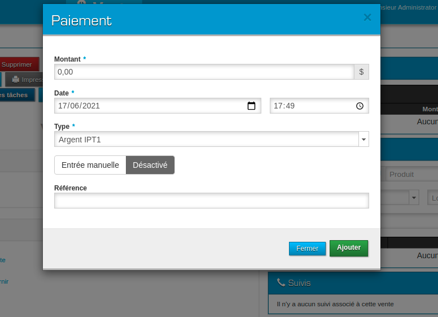Click the phone icon beside Suivis
The image size is (438, 317).
(281, 283)
